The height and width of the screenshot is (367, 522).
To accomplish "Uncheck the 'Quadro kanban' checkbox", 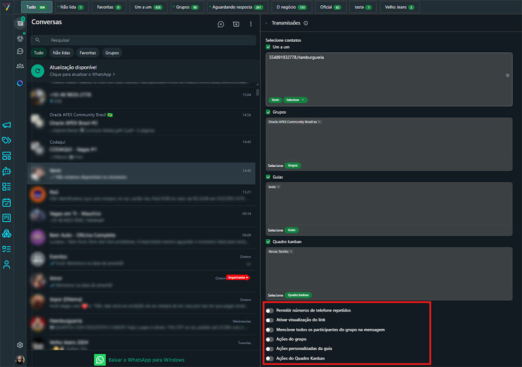I will click(x=269, y=242).
